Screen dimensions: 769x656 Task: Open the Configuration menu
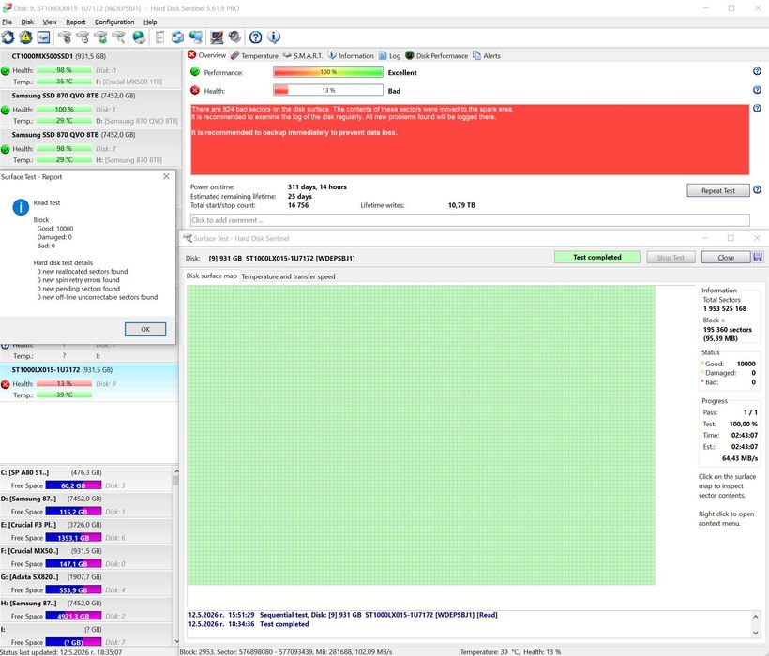point(114,22)
